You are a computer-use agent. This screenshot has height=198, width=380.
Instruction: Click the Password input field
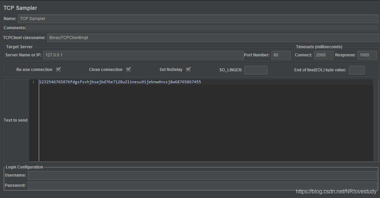click(202, 185)
